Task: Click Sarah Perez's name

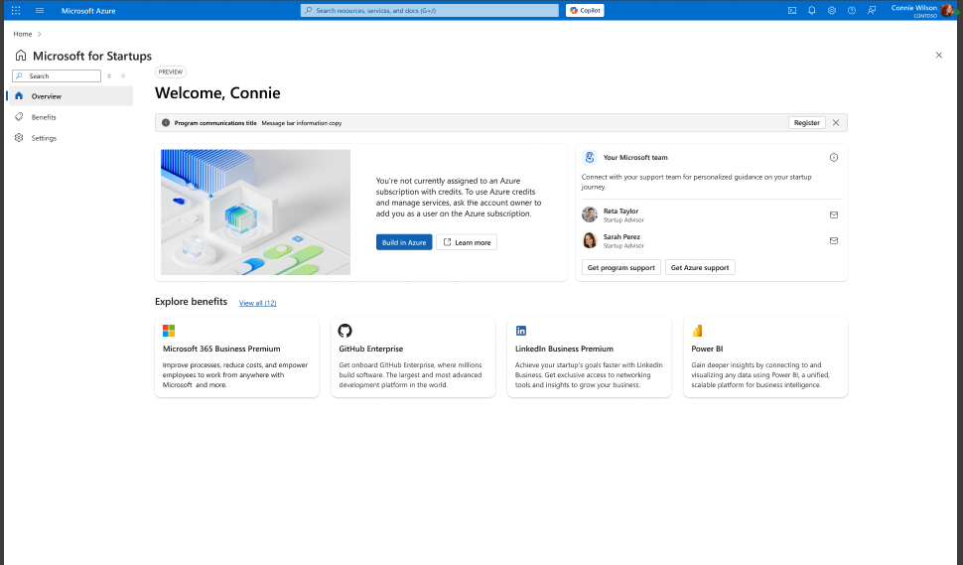Action: tap(621, 236)
